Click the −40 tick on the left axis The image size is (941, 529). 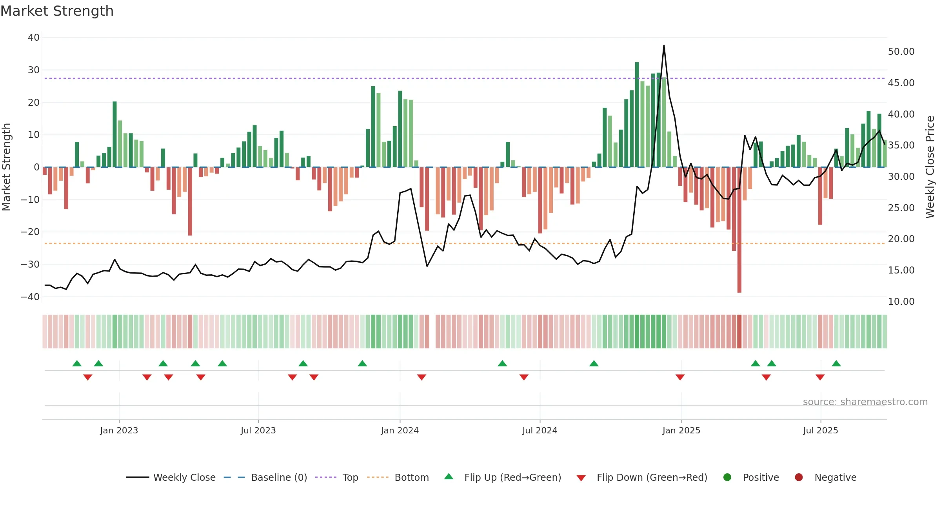point(30,297)
